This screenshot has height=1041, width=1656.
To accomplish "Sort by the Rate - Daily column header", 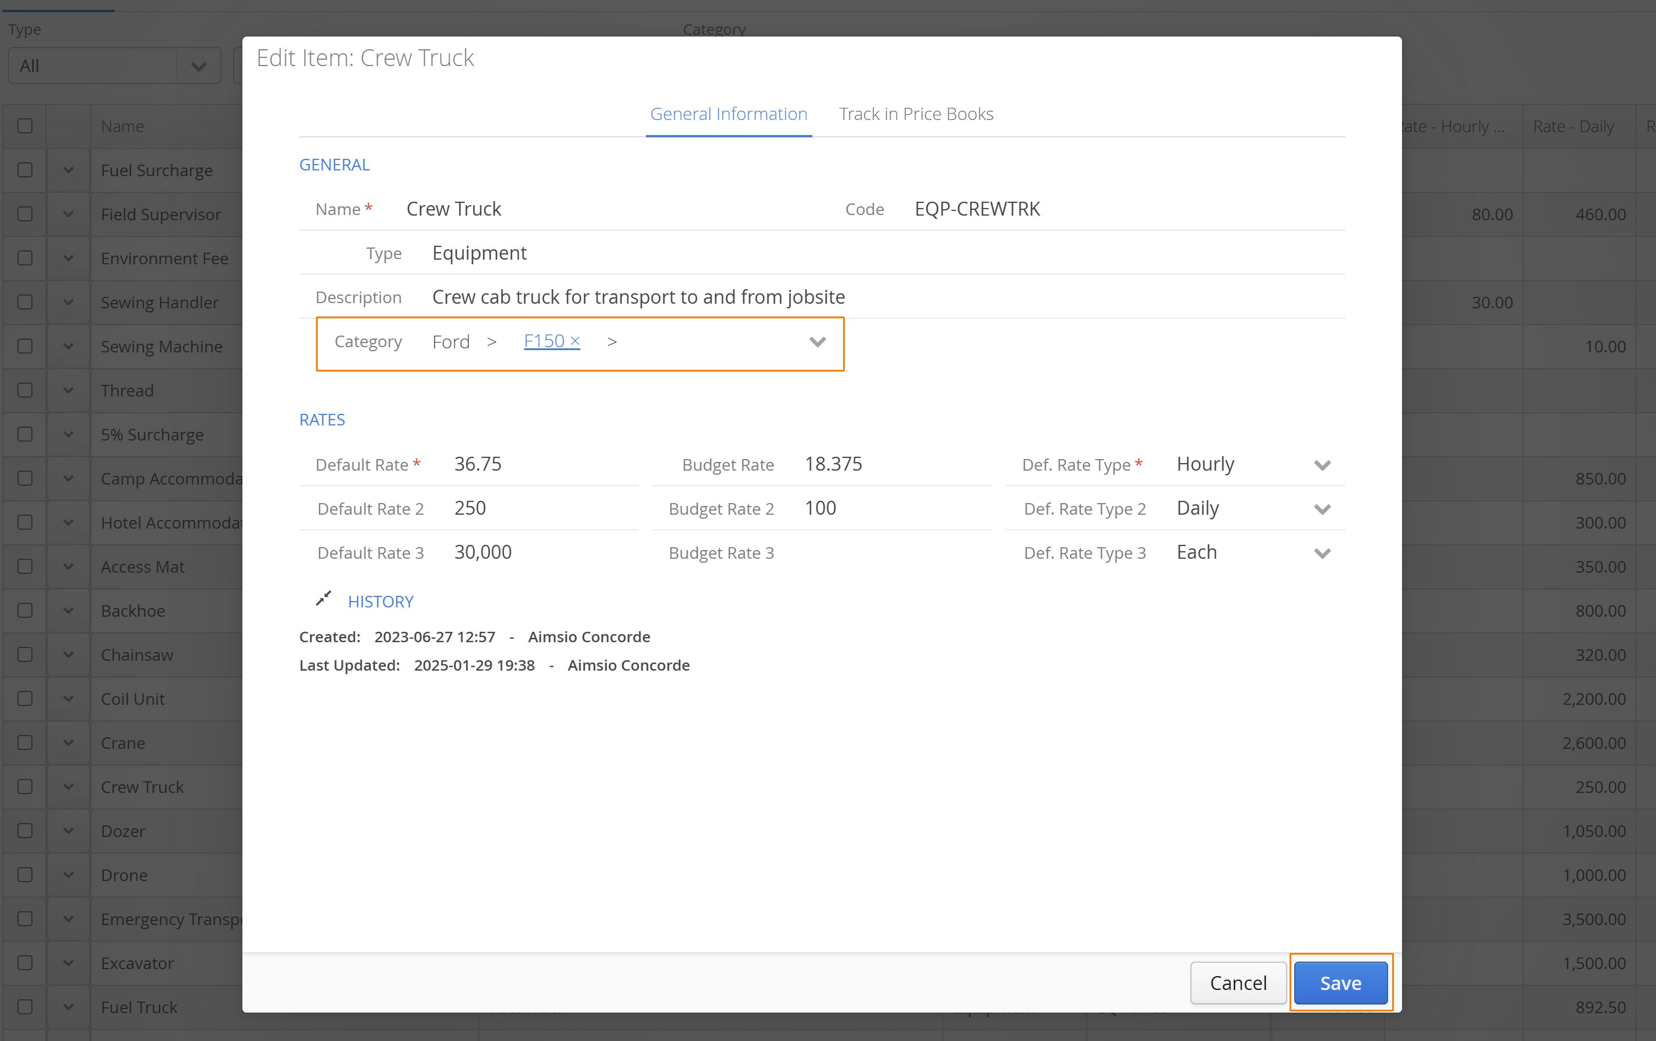I will (x=1574, y=126).
